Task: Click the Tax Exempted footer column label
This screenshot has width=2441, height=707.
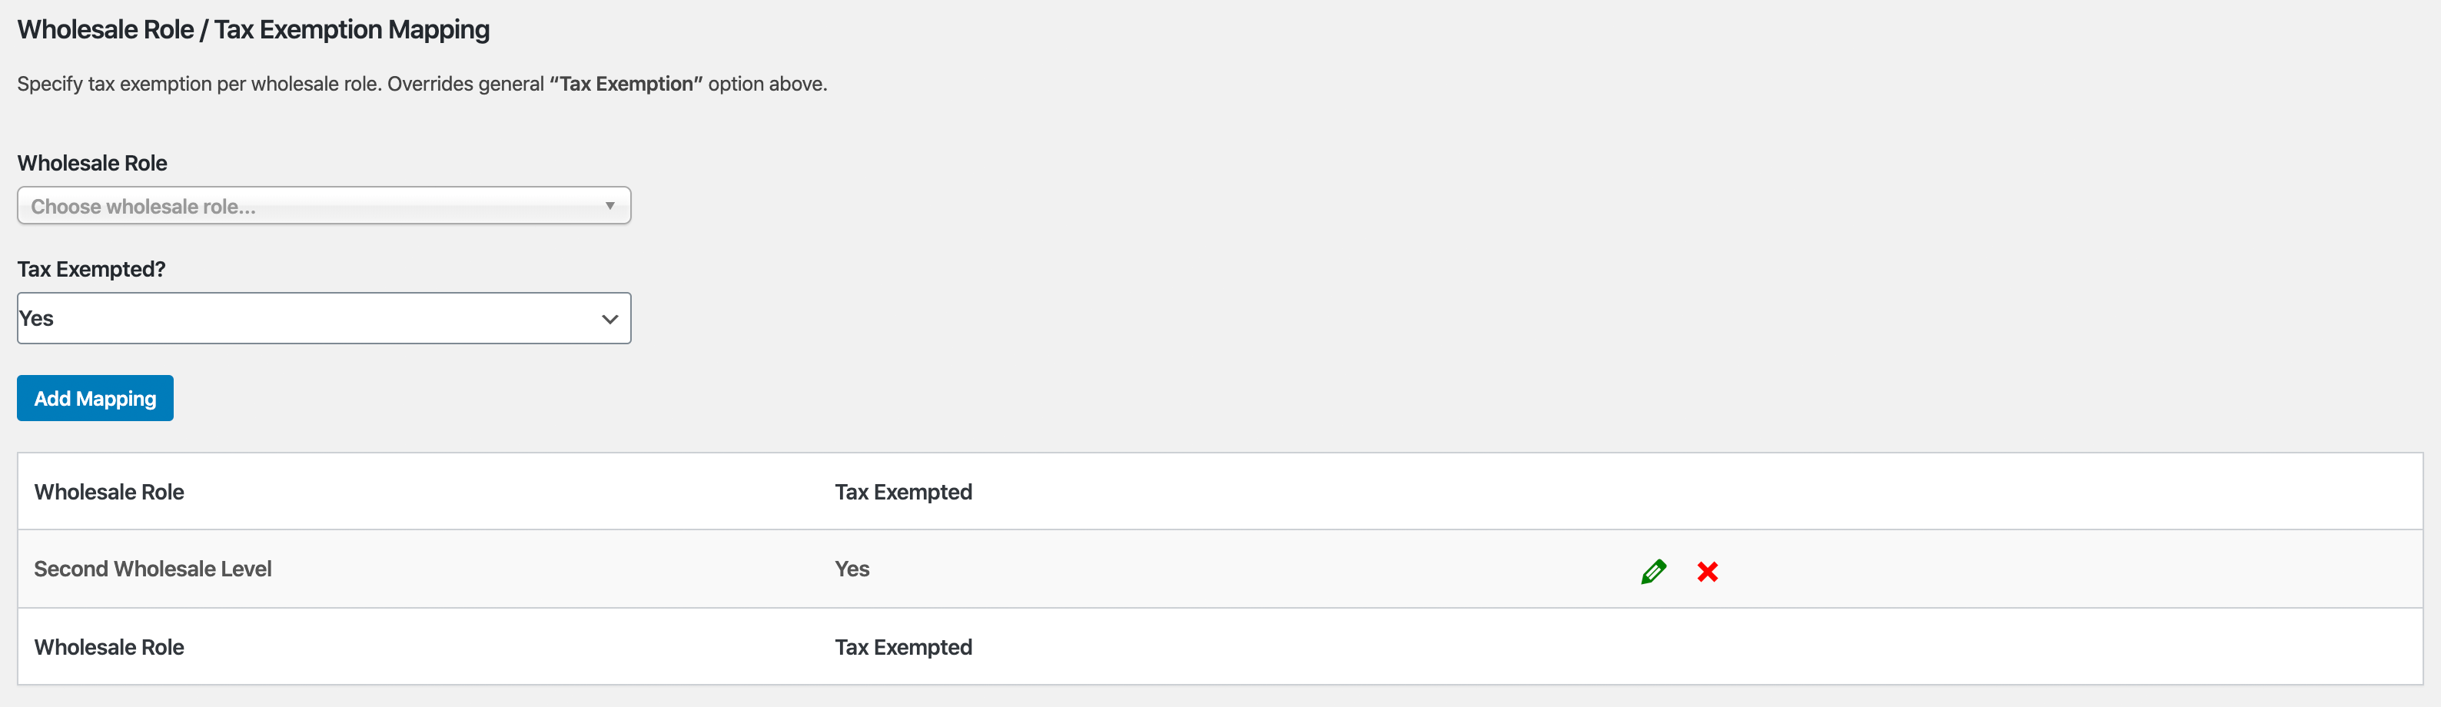Action: click(903, 647)
